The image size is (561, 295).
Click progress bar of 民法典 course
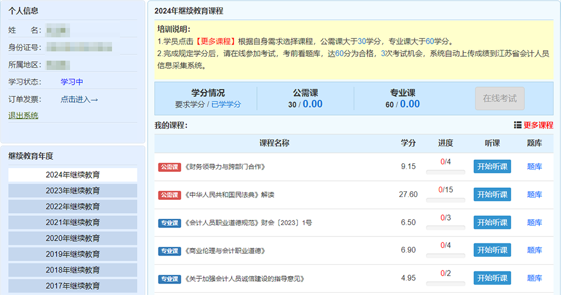tap(445, 200)
